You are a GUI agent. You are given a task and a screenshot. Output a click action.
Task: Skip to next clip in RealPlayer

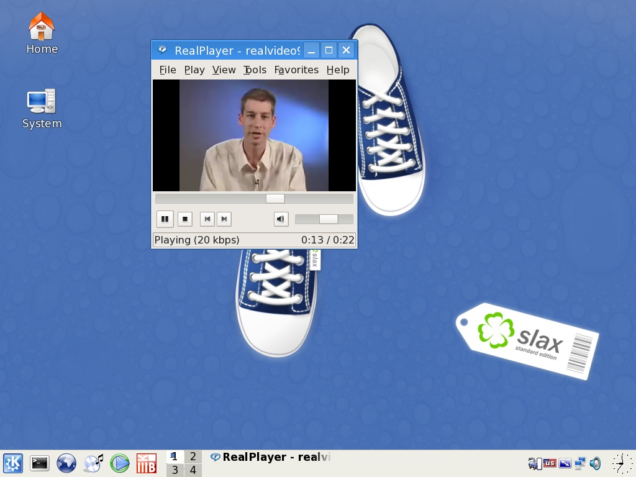pyautogui.click(x=224, y=219)
